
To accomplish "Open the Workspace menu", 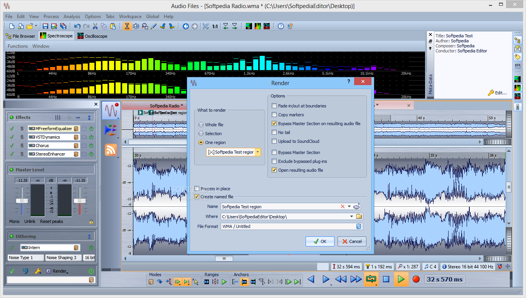I will click(x=130, y=17).
